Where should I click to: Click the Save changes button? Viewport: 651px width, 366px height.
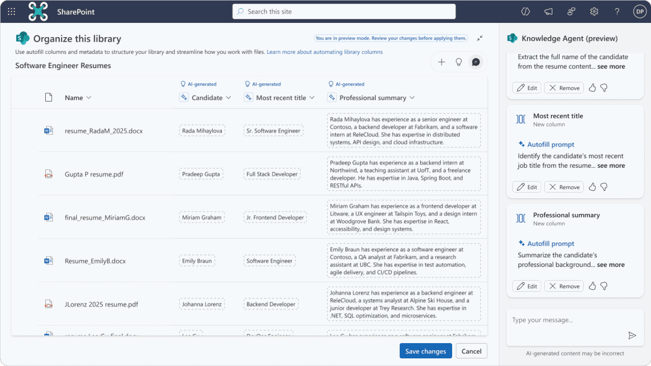coord(425,351)
